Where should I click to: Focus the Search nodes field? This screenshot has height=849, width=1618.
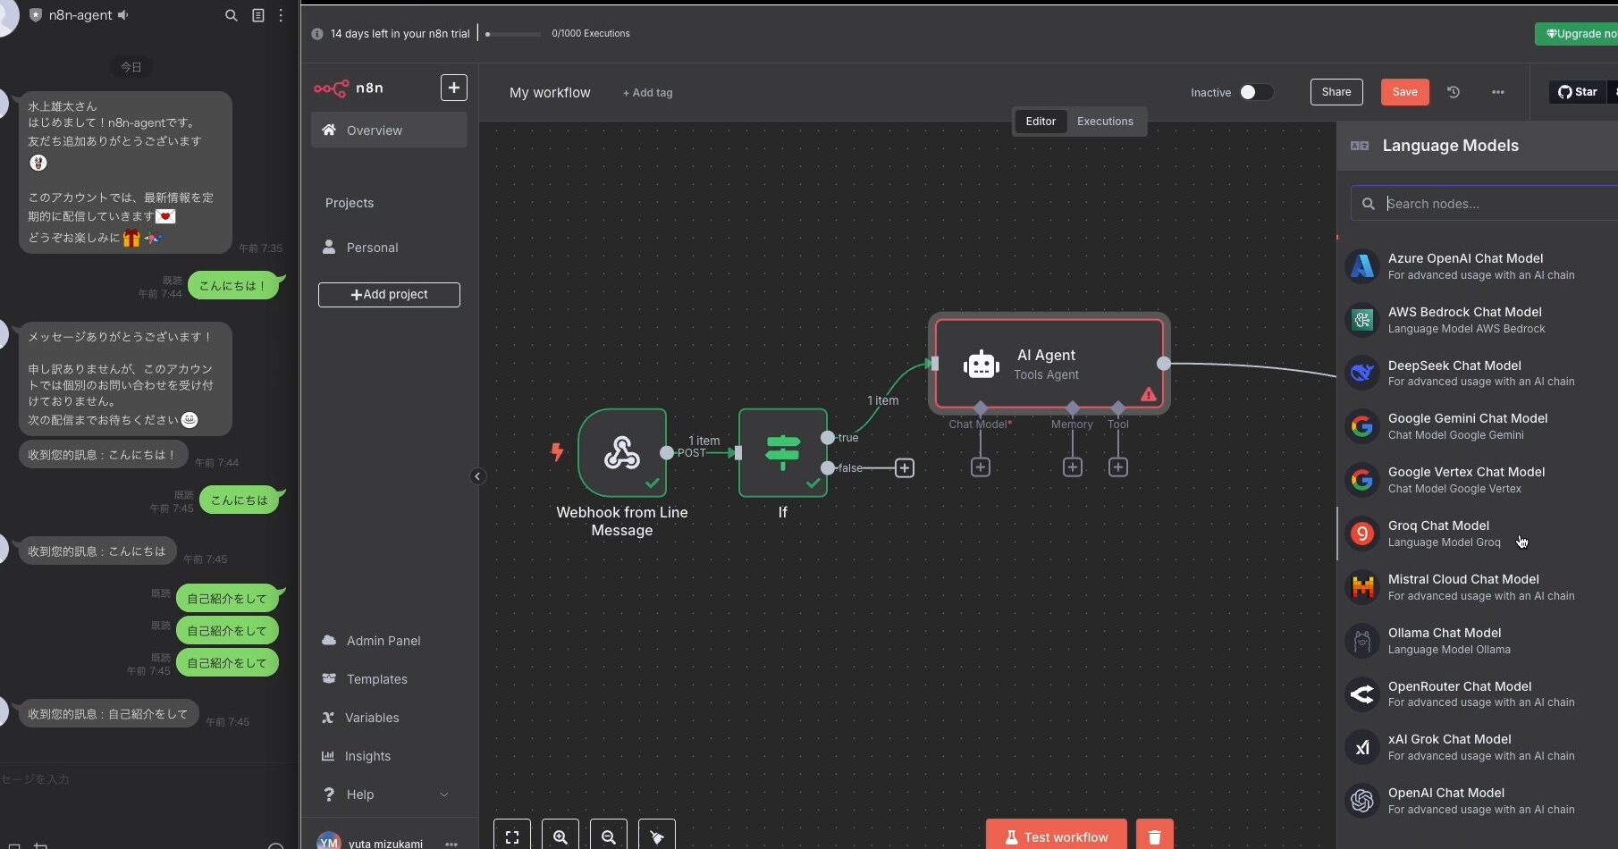1484,204
